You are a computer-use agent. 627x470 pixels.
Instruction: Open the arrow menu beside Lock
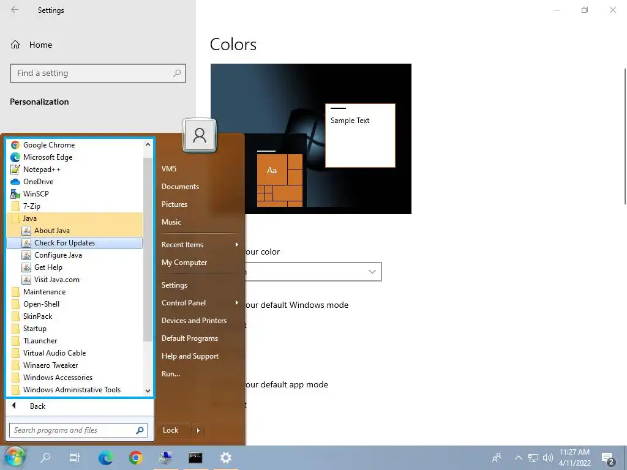click(198, 430)
